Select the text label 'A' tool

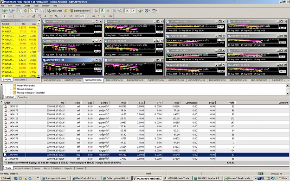(45, 16)
